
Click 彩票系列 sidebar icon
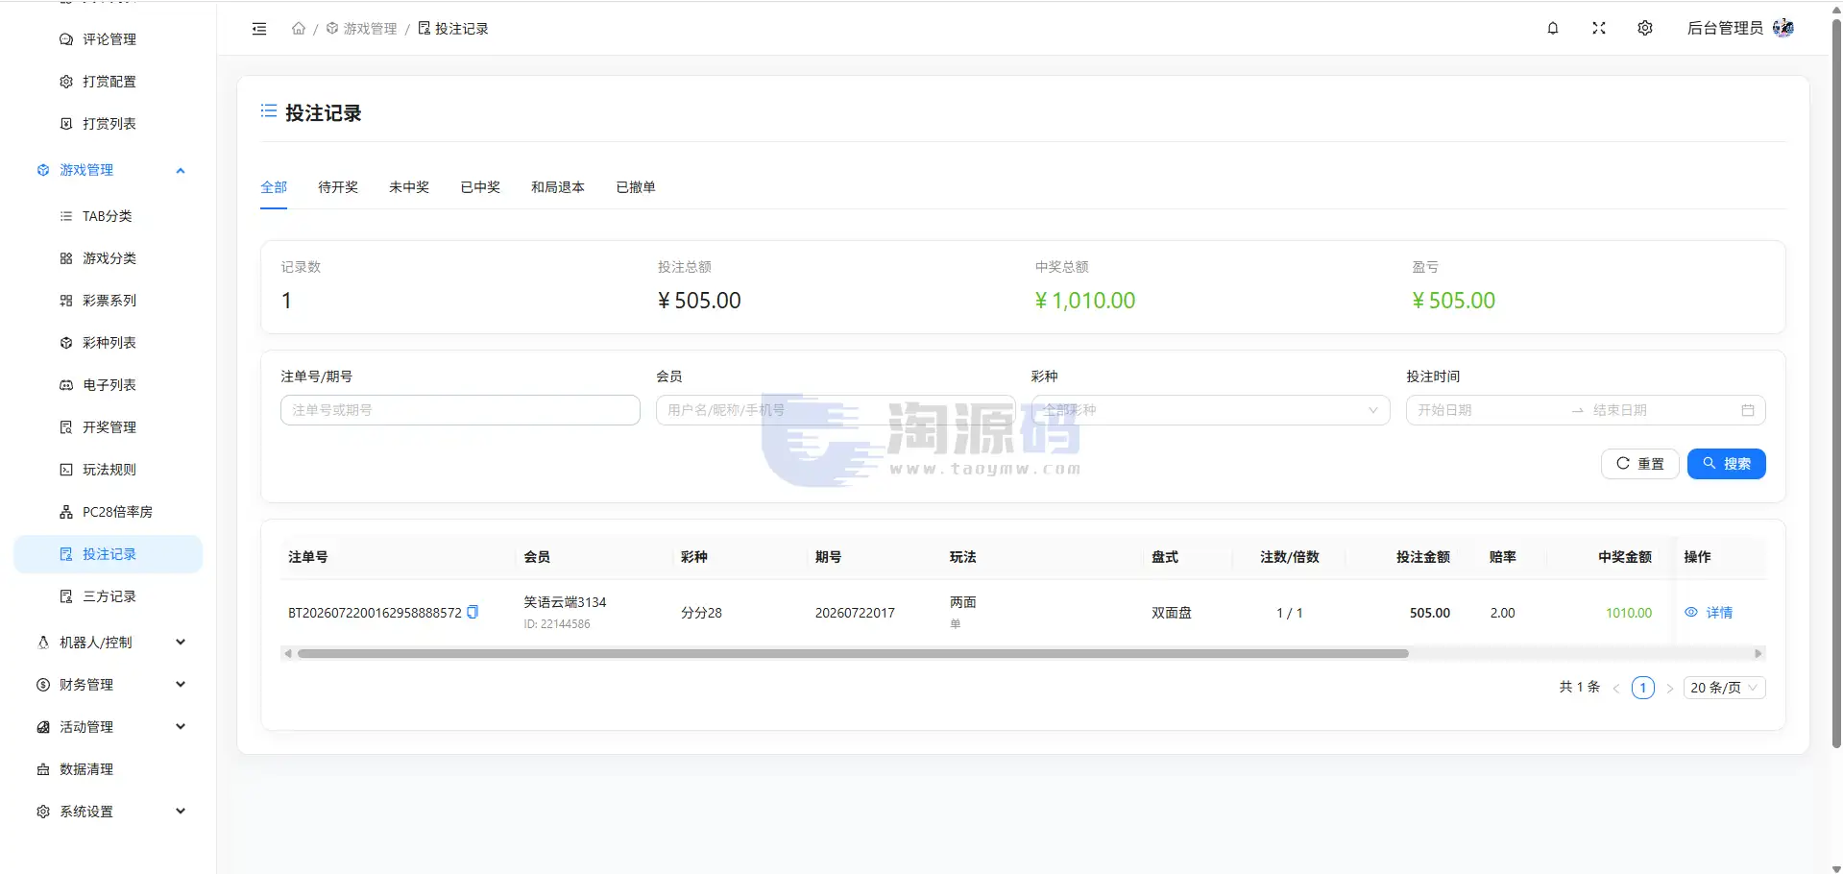point(66,301)
